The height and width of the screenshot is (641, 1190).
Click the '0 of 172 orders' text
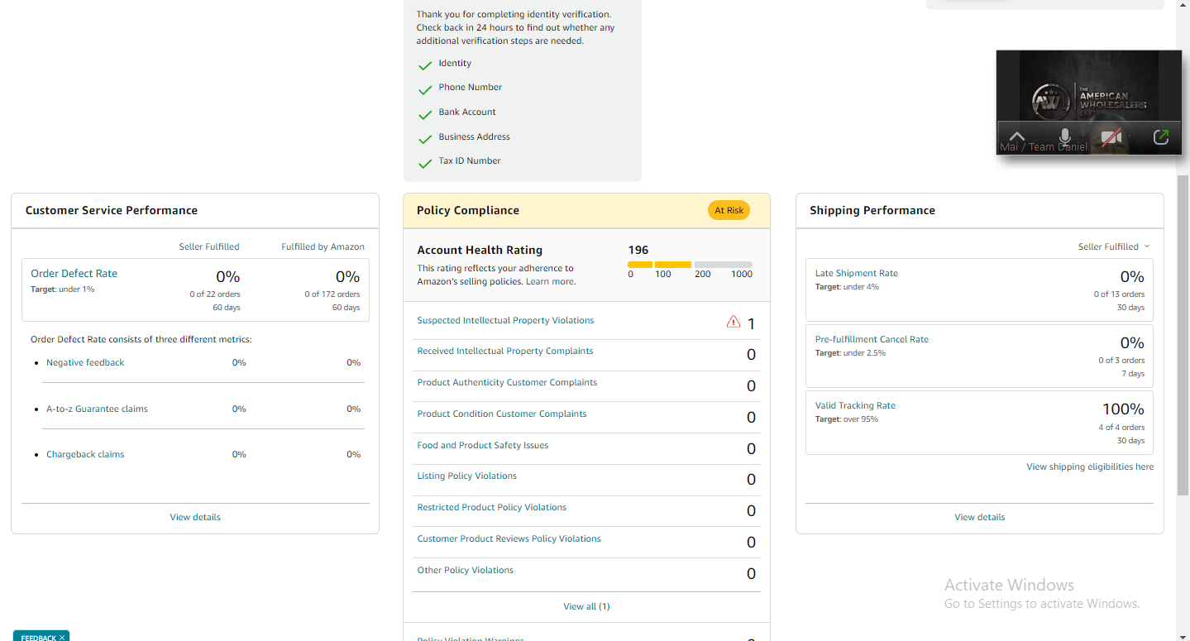(332, 294)
